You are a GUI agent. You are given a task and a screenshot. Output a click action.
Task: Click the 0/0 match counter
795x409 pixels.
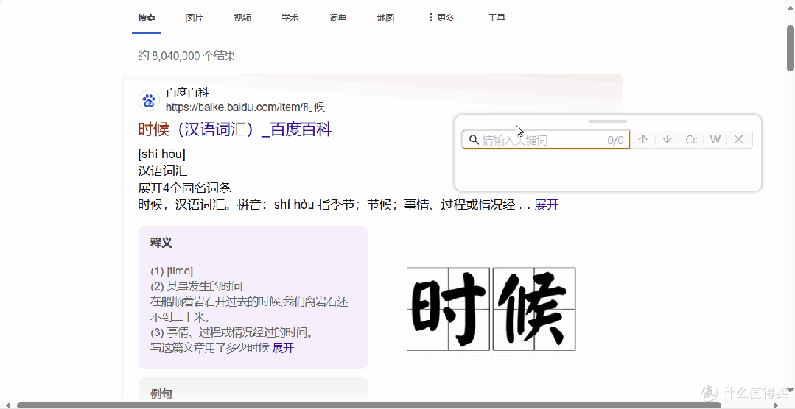[615, 141]
